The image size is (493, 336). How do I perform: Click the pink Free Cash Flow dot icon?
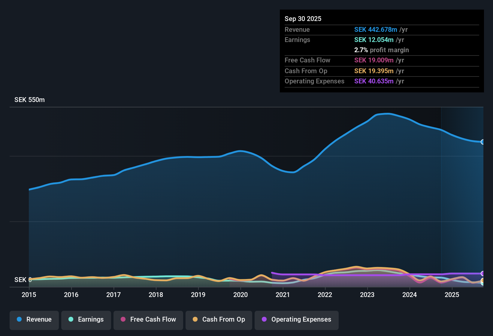(123, 319)
